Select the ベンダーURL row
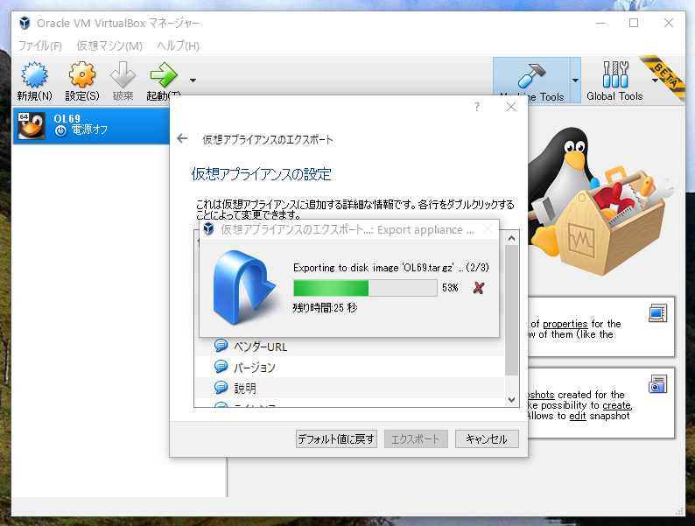This screenshot has width=695, height=526. click(349, 346)
